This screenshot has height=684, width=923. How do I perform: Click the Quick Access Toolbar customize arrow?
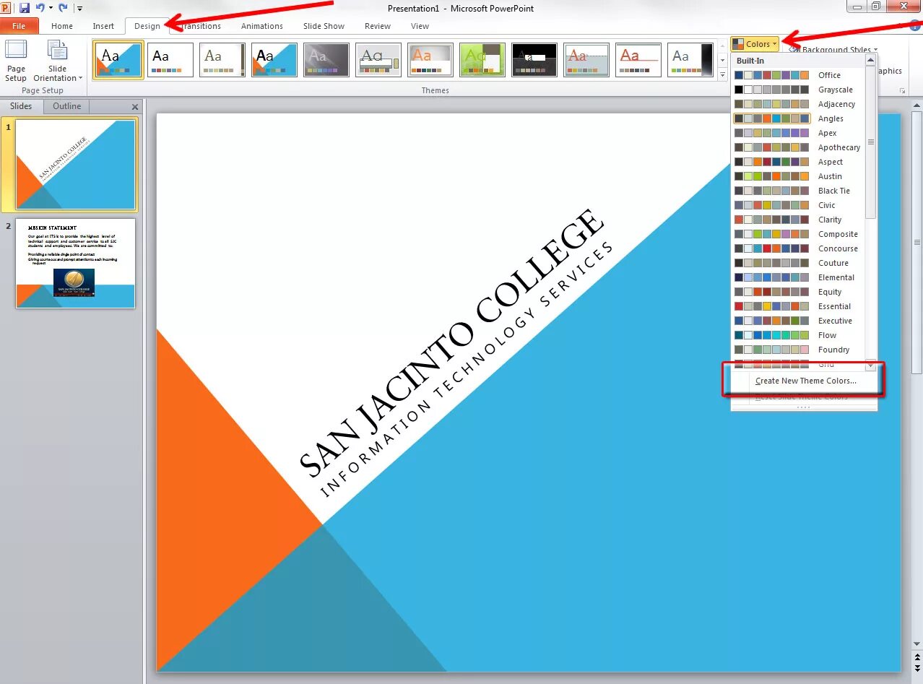pos(79,9)
